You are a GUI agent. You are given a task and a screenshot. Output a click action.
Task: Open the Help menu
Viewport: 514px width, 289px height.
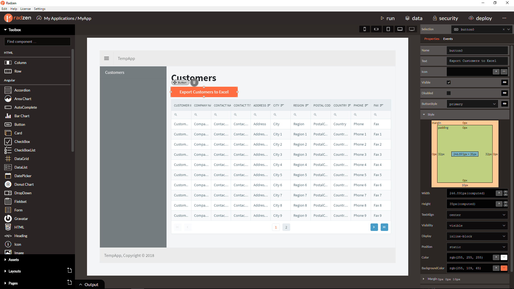tap(14, 9)
